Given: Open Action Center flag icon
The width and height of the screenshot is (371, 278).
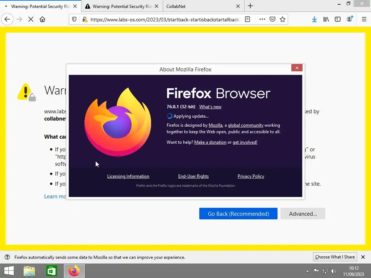Looking at the screenshot, I should point(316,271).
